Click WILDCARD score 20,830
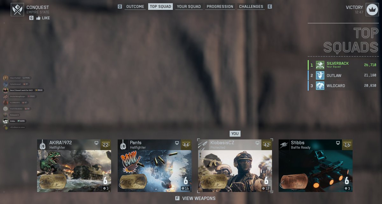 pyautogui.click(x=370, y=86)
